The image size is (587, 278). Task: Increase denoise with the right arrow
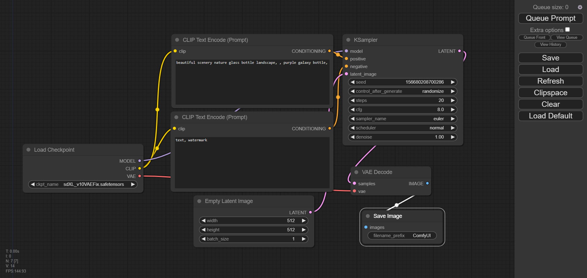[x=453, y=137]
